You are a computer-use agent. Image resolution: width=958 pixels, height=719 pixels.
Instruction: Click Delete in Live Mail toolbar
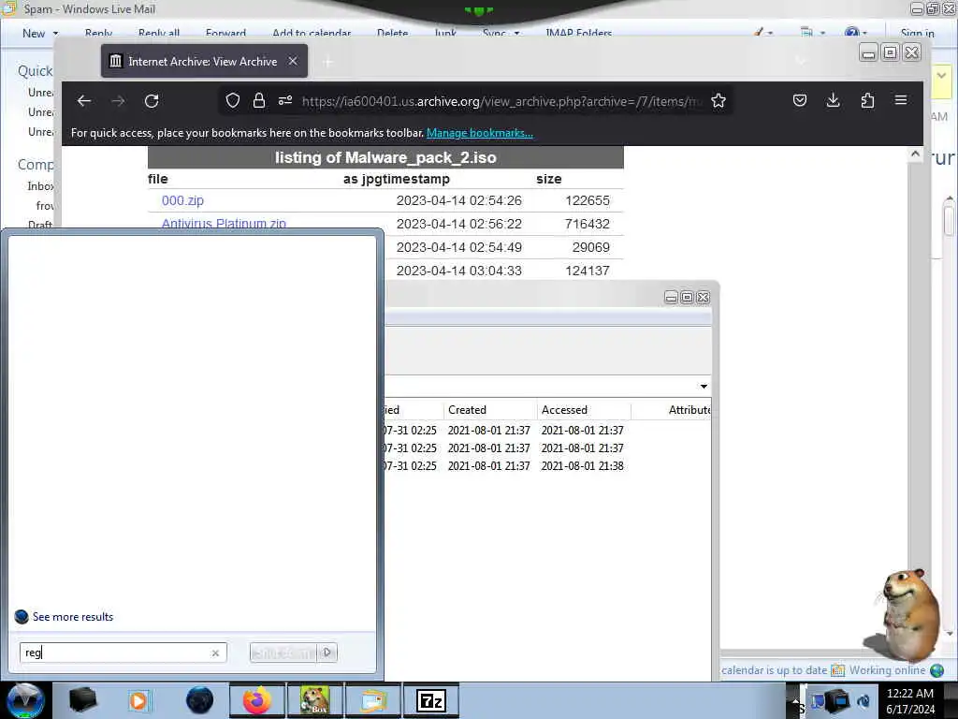(x=392, y=33)
